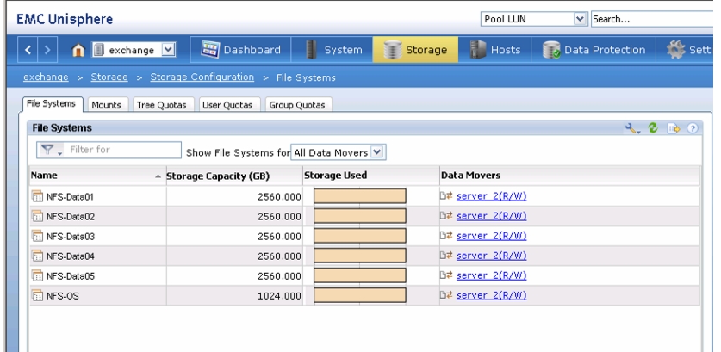Open the Storage menu

click(415, 50)
